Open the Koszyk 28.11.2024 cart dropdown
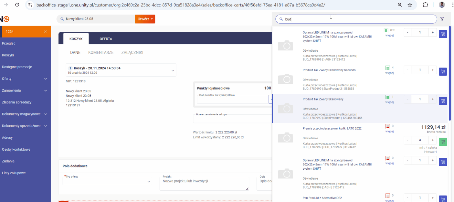The image size is (454, 202). tap(173, 70)
